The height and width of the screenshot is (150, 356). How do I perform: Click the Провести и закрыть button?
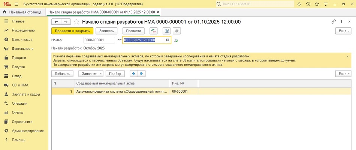click(x=72, y=31)
